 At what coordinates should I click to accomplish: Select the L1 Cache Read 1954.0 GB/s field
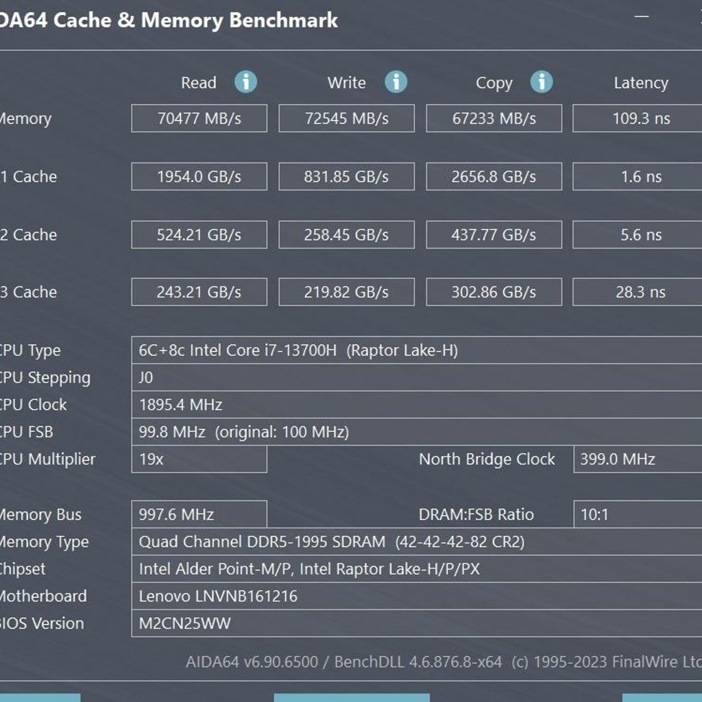tap(199, 176)
